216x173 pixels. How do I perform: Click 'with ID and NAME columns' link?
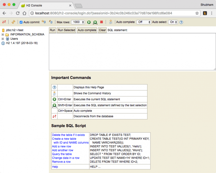click(71, 143)
